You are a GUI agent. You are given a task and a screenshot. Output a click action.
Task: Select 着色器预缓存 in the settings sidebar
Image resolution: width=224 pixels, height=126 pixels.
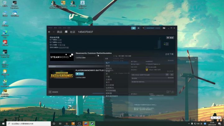pyautogui.click(x=112, y=96)
